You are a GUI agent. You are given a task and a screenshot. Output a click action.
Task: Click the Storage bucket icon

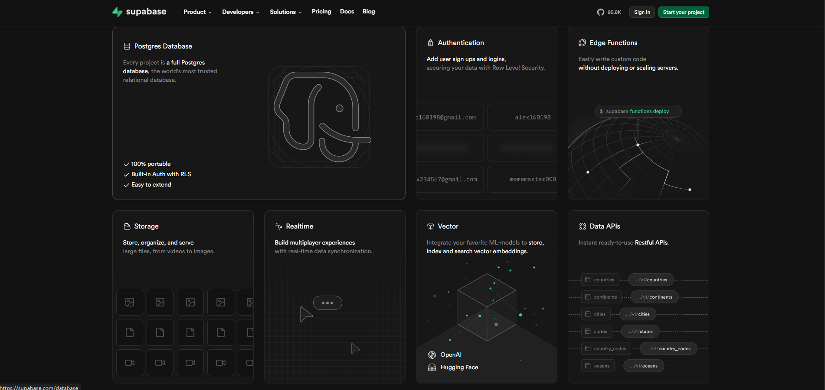click(x=127, y=226)
